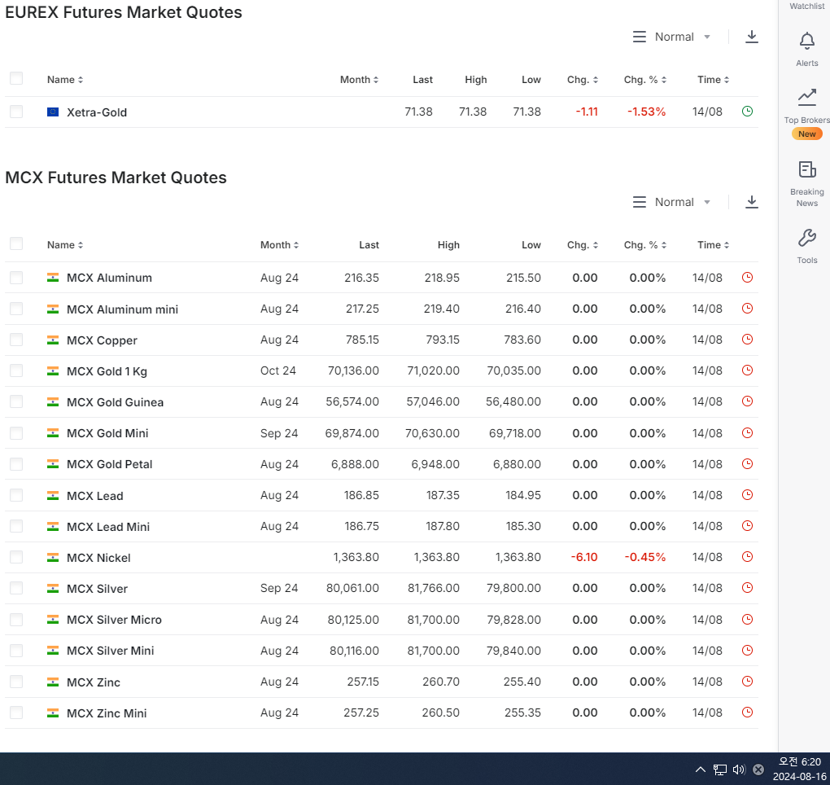Image resolution: width=830 pixels, height=785 pixels.
Task: Click clock icon in MCX Copper row
Action: coord(747,339)
